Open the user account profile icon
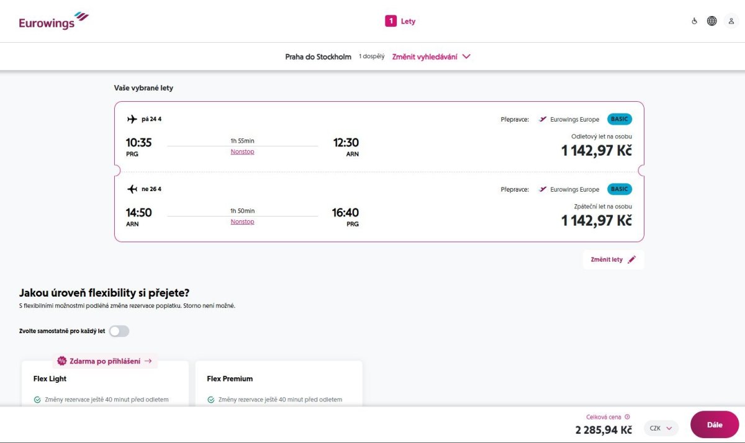 pos(731,21)
